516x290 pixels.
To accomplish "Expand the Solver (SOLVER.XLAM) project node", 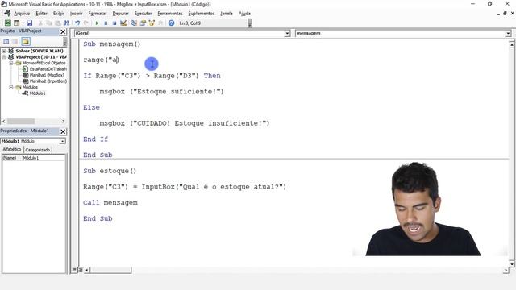I will (x=4, y=51).
